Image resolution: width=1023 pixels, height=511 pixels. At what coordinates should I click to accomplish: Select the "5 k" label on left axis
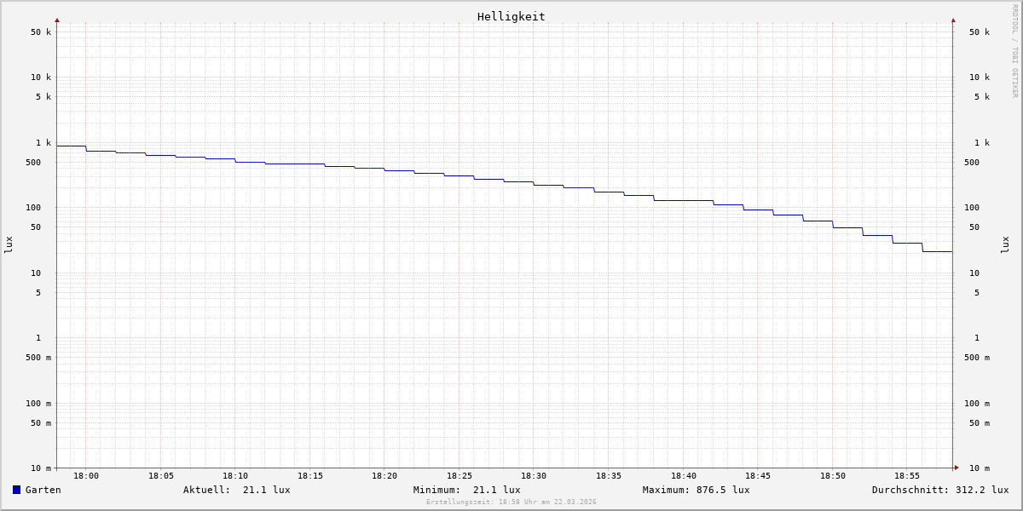pyautogui.click(x=43, y=97)
